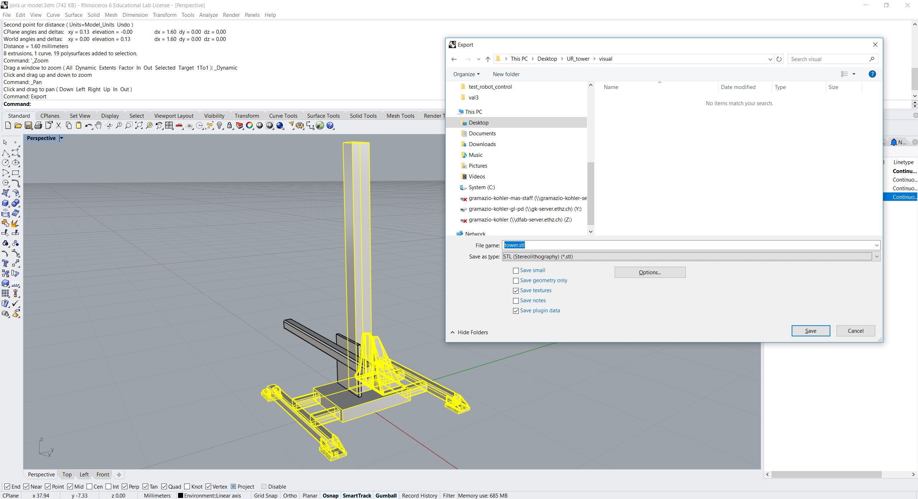Screen dimensions: 918x499
Task: Open the Save as type dropdown
Action: point(877,256)
